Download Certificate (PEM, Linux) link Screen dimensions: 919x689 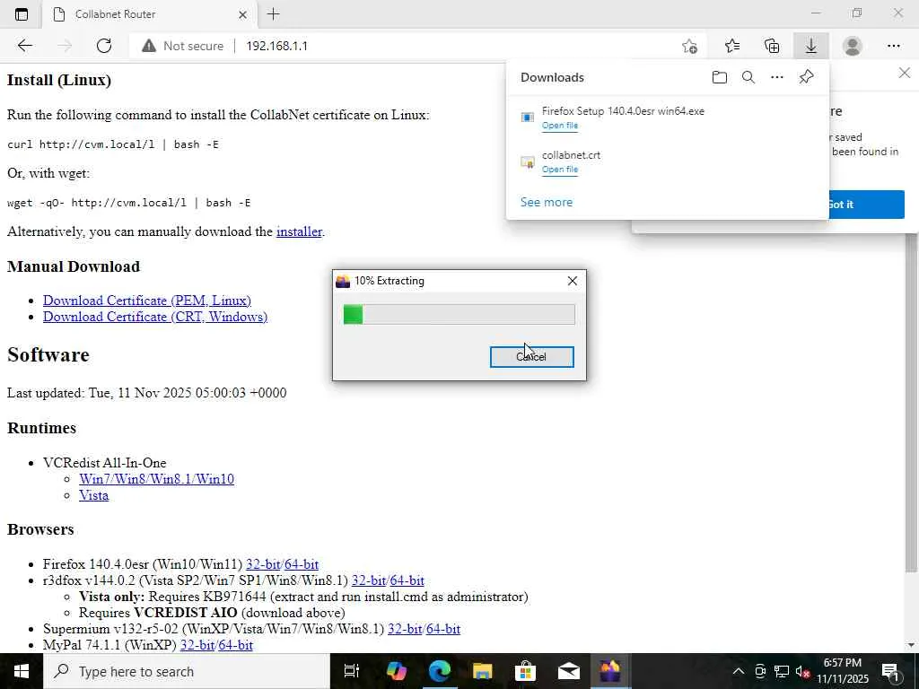pos(147,300)
